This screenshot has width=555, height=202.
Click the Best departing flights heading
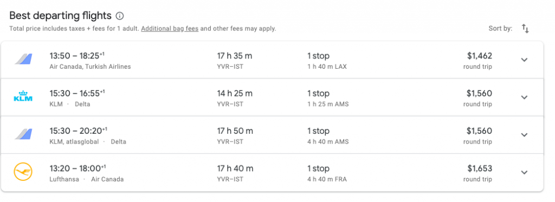click(x=60, y=16)
